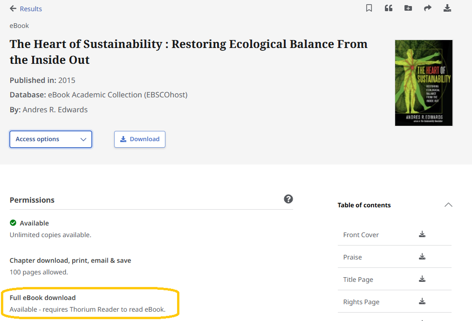Download the Rights Page chapter
The image size is (472, 321).
tap(422, 301)
